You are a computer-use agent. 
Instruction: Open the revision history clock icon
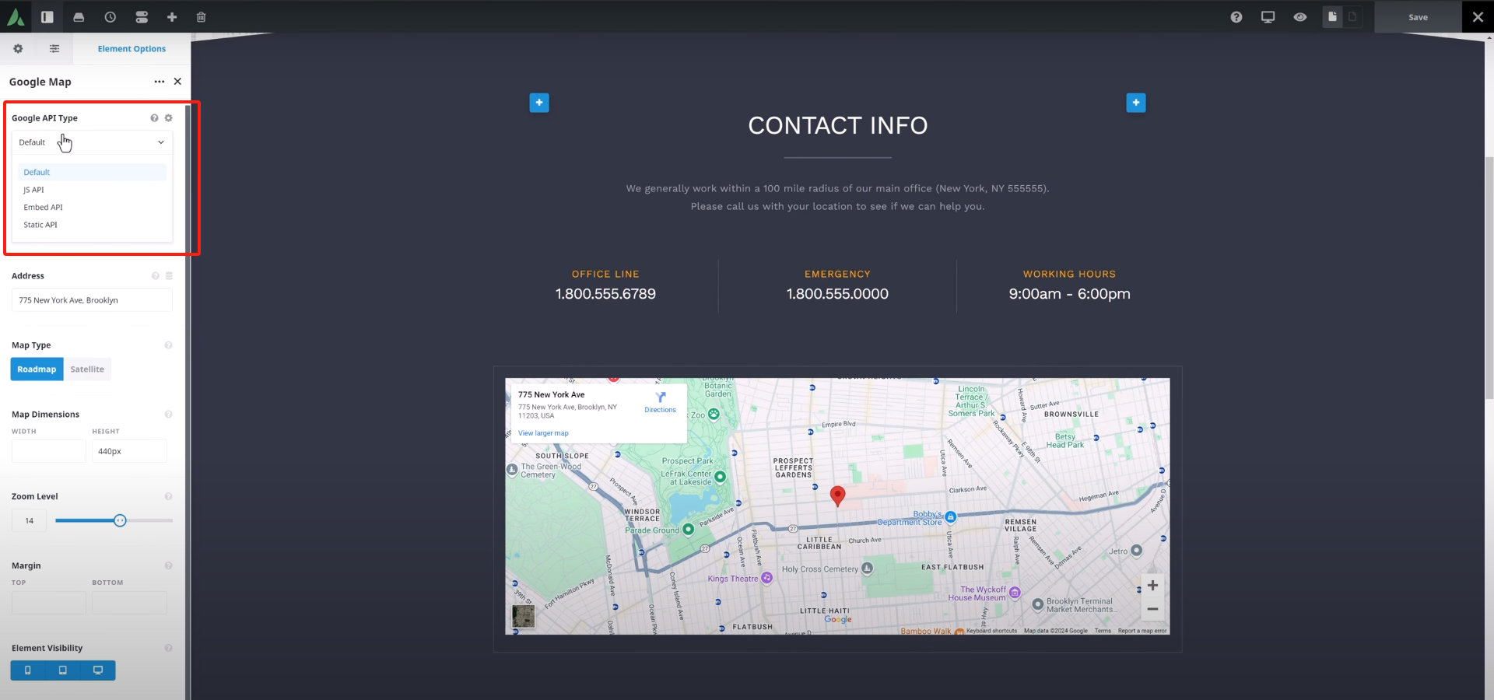click(110, 16)
